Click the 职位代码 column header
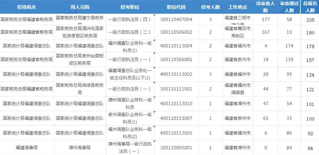Image resolution: width=319 pixels, height=155 pixels. (x=176, y=7)
